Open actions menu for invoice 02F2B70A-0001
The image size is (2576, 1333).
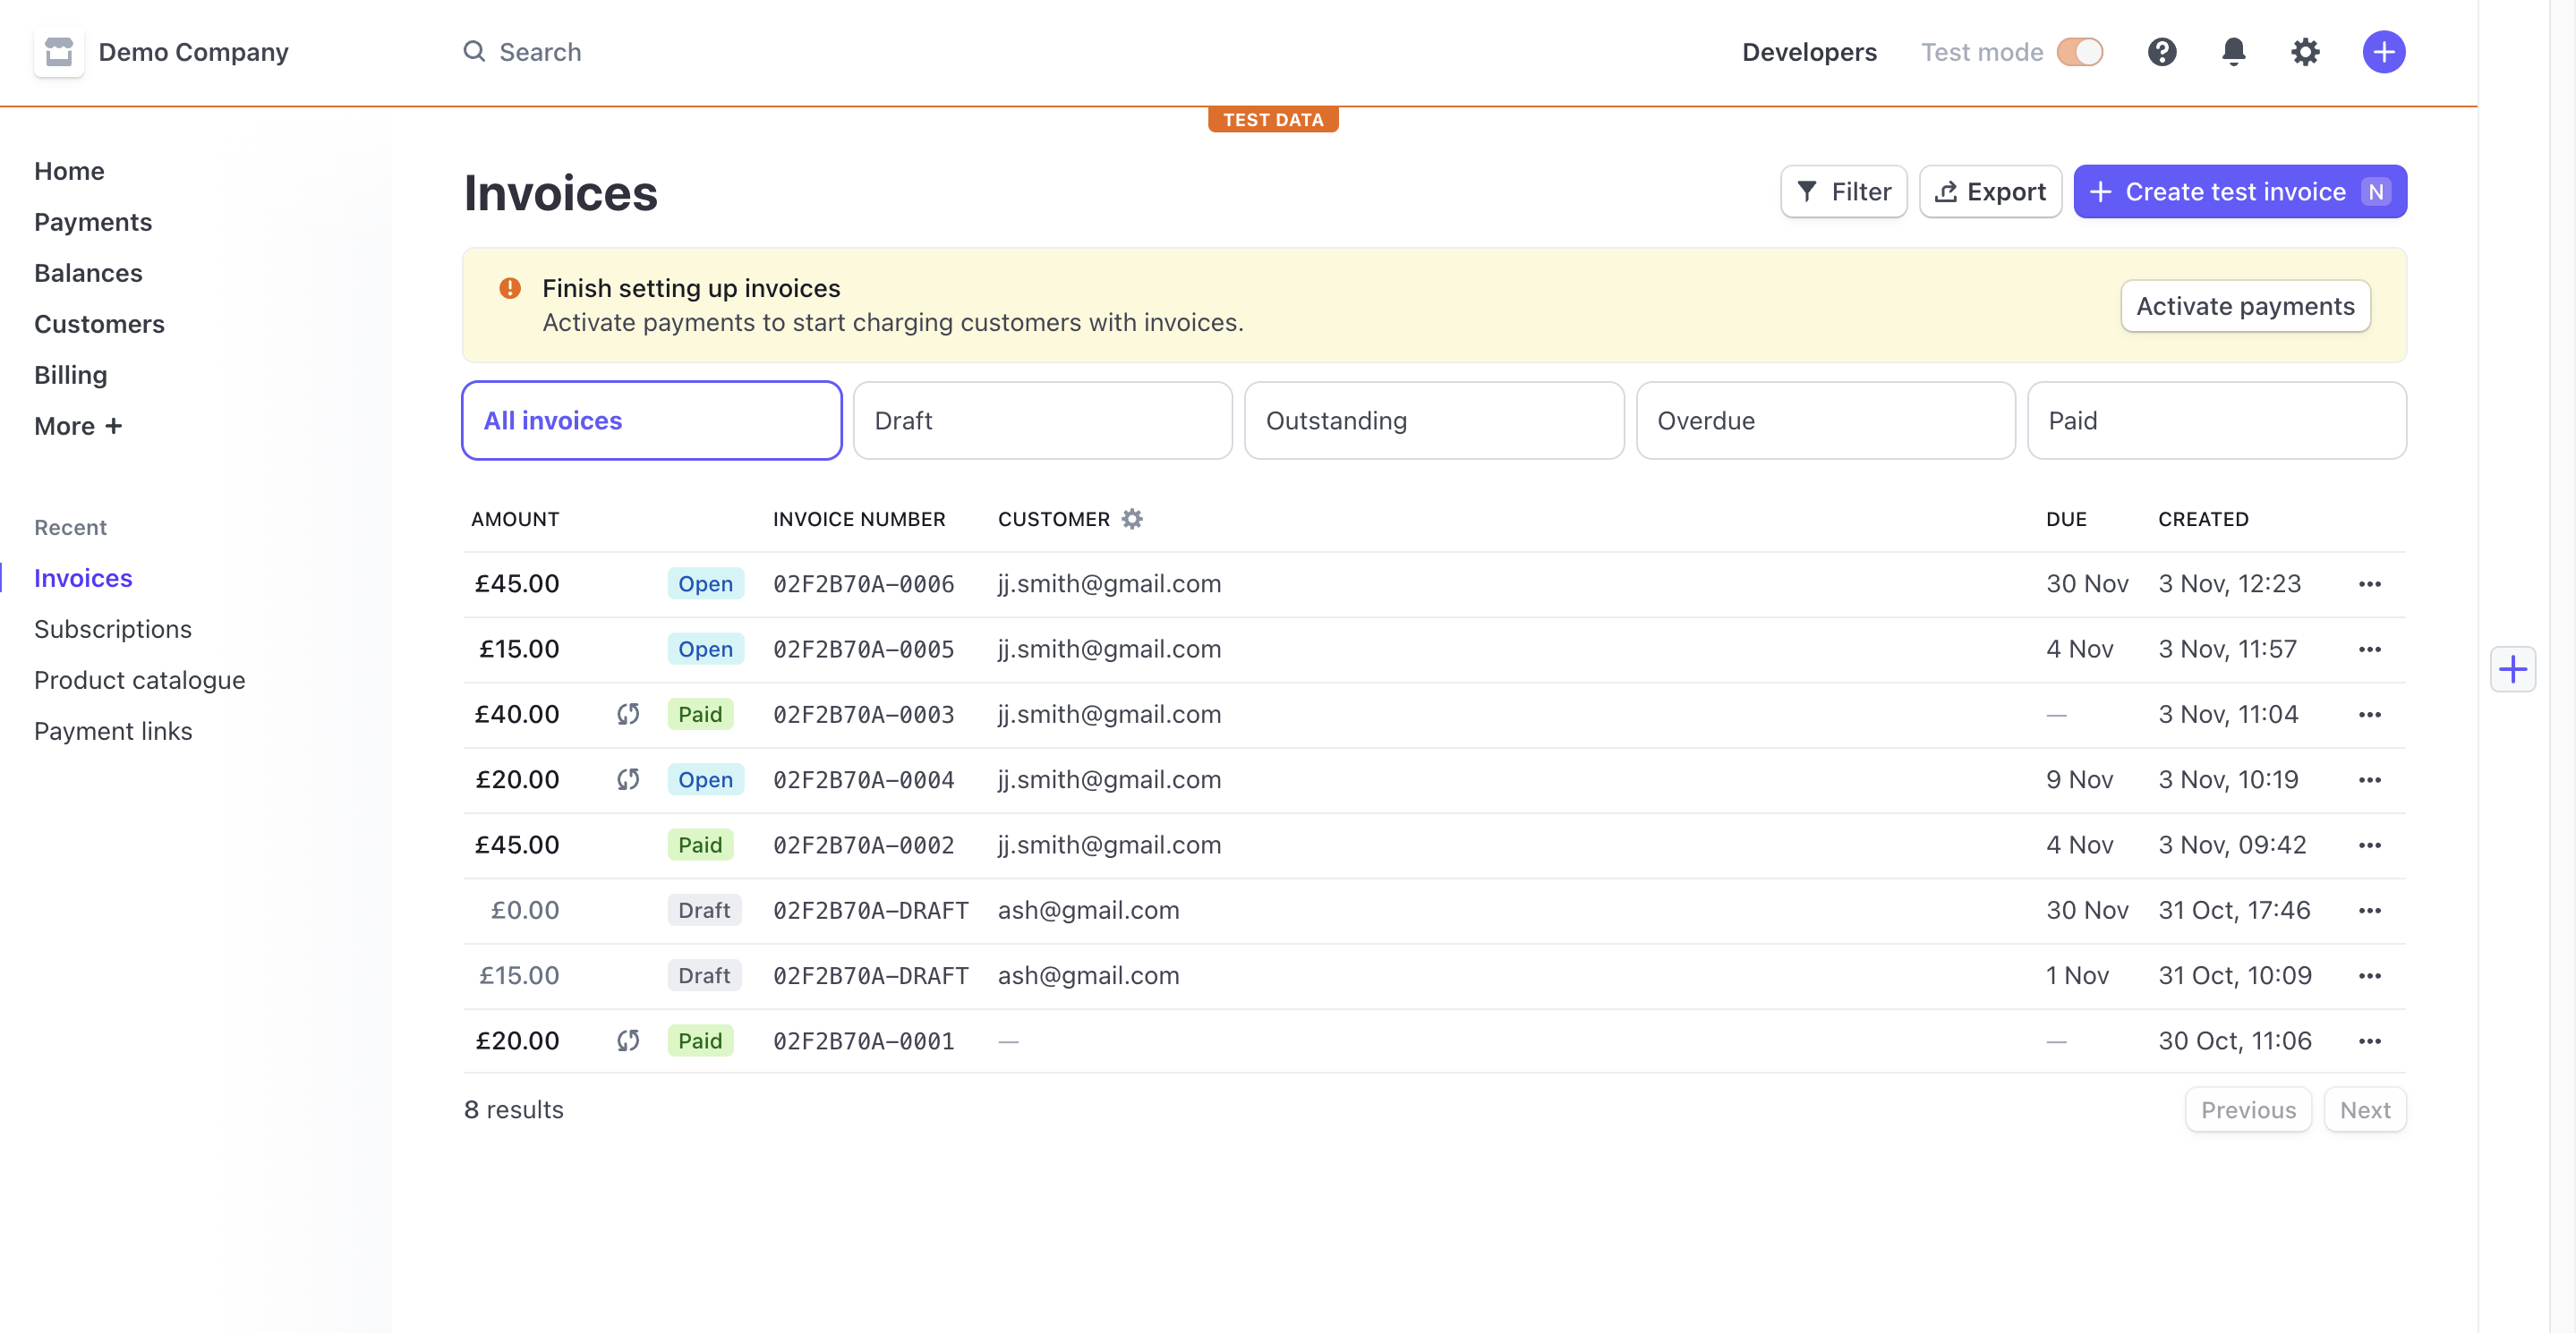click(x=2369, y=1040)
